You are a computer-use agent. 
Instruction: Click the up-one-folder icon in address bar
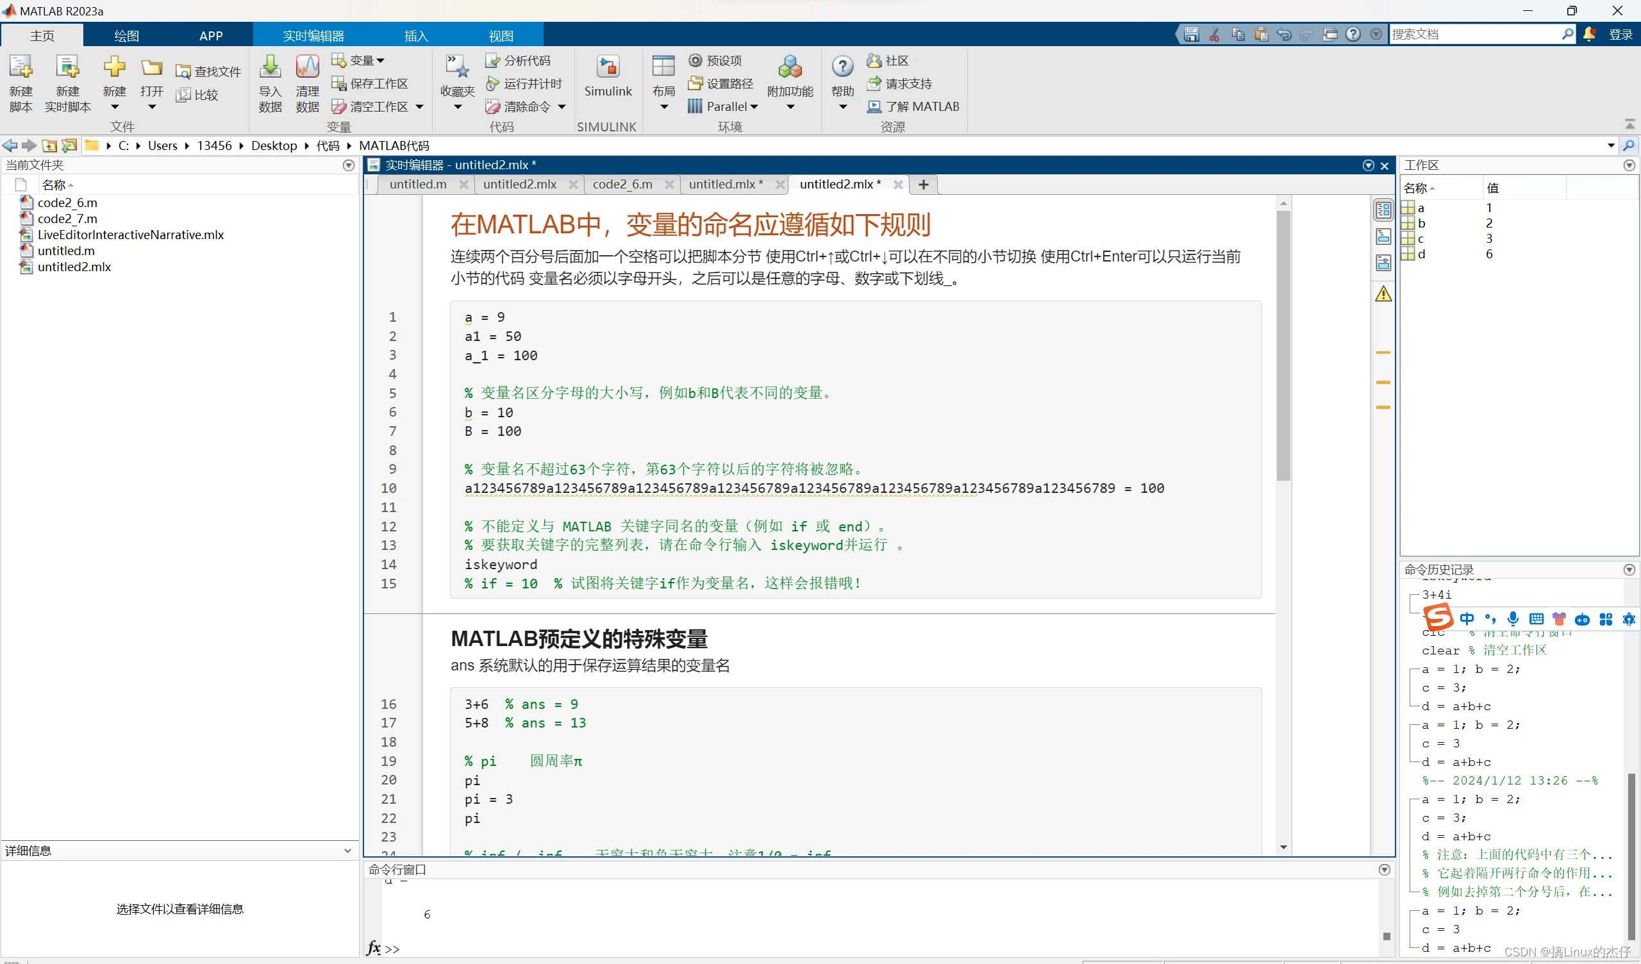(49, 145)
